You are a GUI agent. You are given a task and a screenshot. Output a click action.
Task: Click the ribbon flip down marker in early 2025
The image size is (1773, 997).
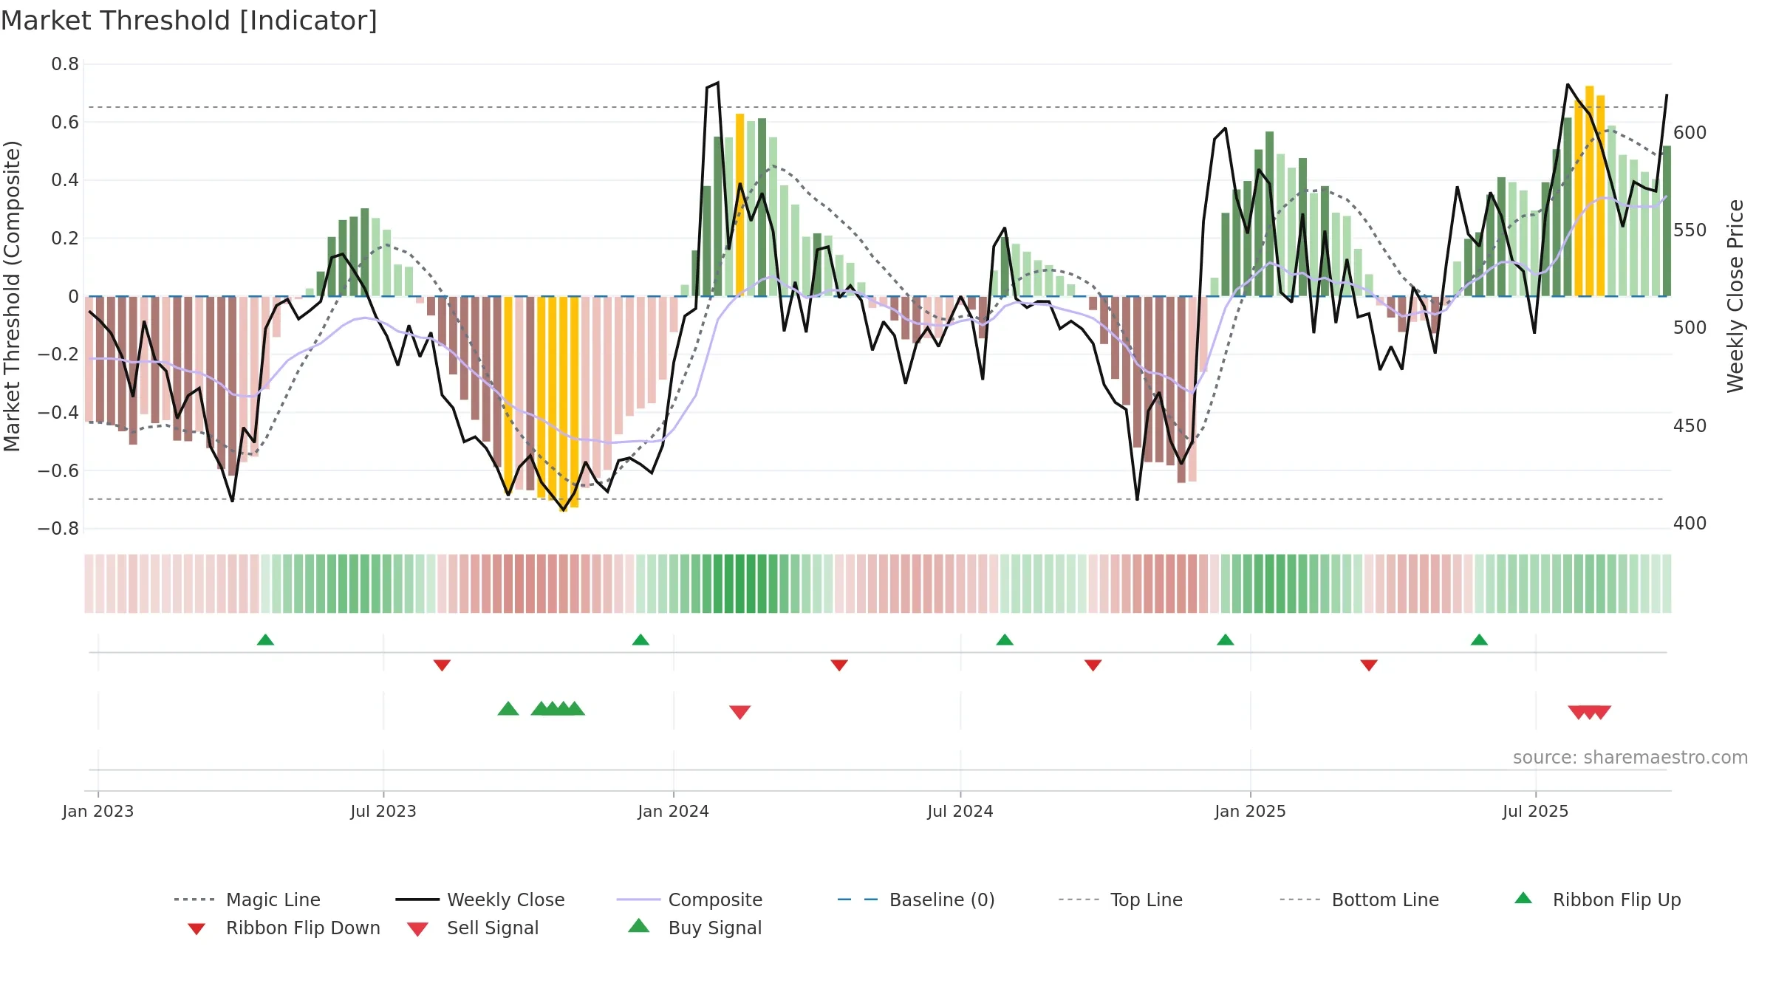tap(1369, 665)
